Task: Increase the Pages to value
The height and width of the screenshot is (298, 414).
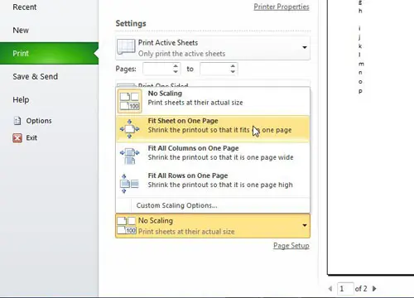Action: click(x=233, y=66)
